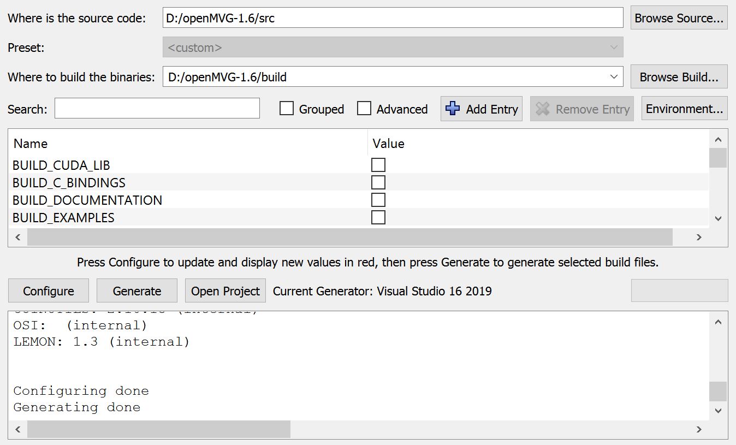Screen dimensions: 736x445
Task: Enable the Grouped checkbox
Action: pos(287,109)
